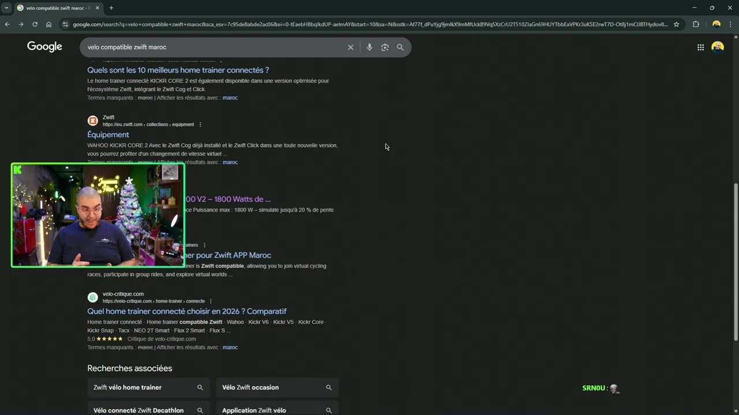The height and width of the screenshot is (415, 739).
Task: Click the velo-critique.com favicon
Action: [x=92, y=297]
